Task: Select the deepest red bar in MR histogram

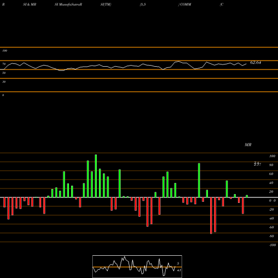Action: (211, 216)
